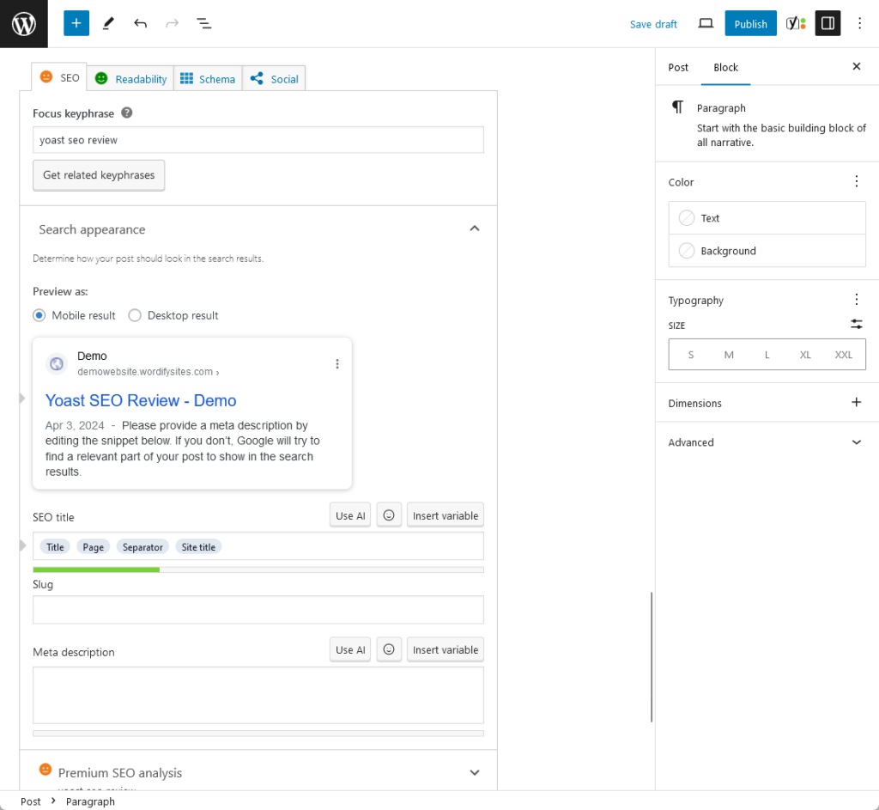
Task: Open Insert variable for SEO title
Action: (446, 515)
